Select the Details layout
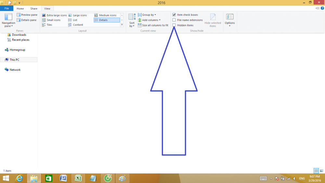This screenshot has width=325, height=183. [x=107, y=20]
